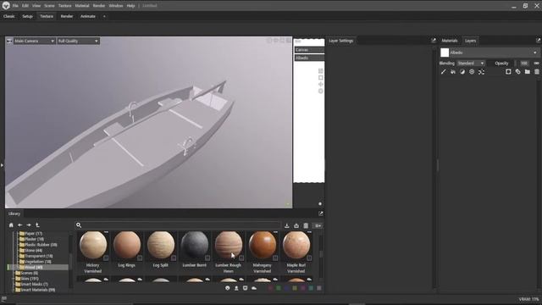
Task: Click the viewport camera icon
Action: [9, 41]
